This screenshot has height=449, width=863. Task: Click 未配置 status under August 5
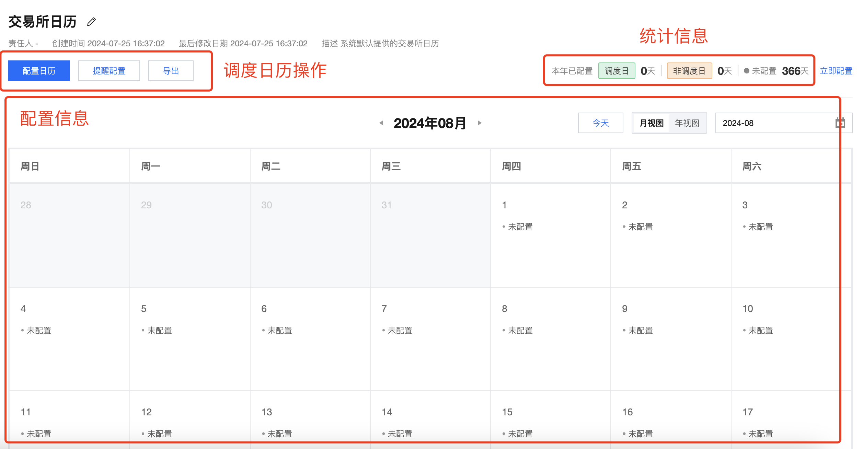click(159, 331)
